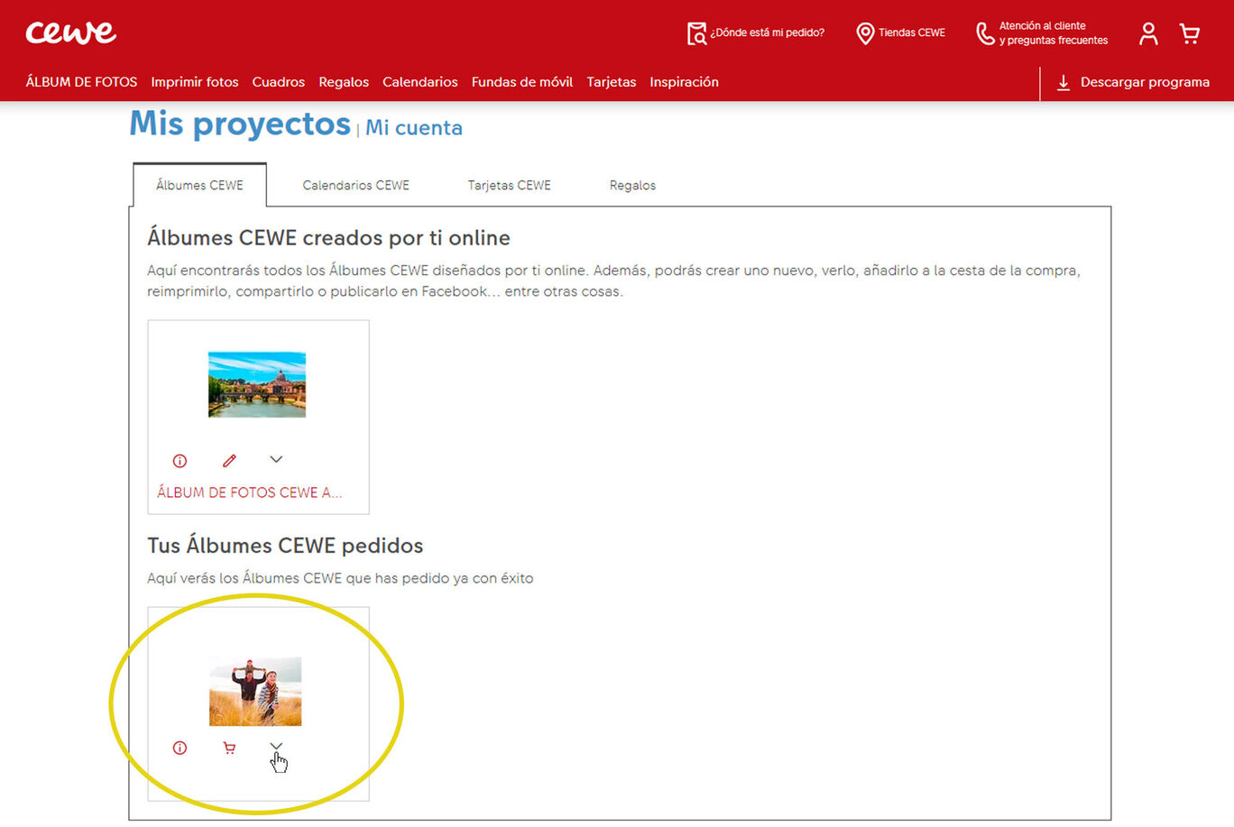
Task: Click the customer service phone icon
Action: pos(985,33)
